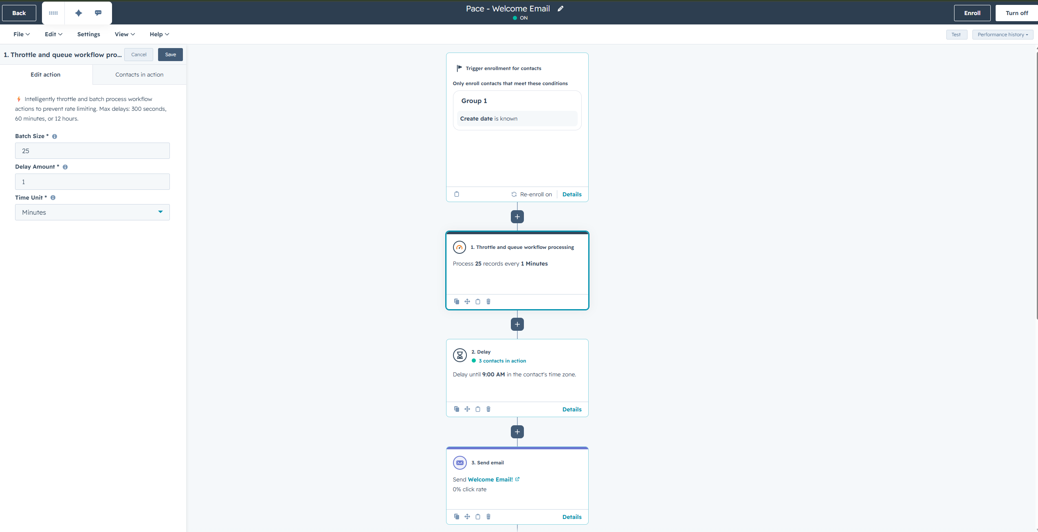
Task: Open Details link on Send email action
Action: click(572, 517)
